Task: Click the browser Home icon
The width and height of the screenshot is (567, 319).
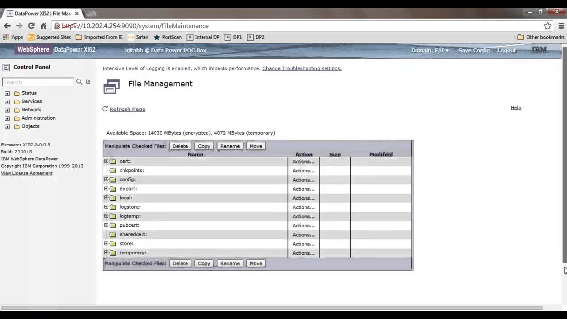Action: 43,26
